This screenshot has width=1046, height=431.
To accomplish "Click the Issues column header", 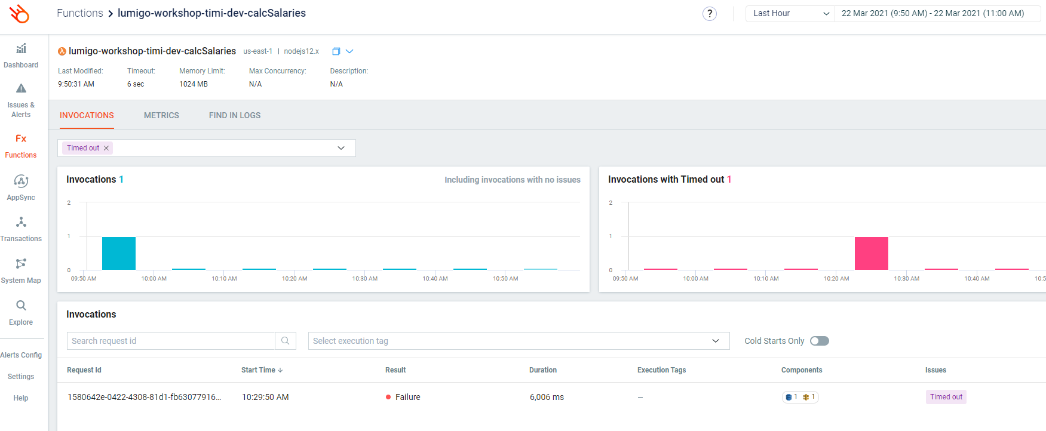I will click(x=935, y=370).
